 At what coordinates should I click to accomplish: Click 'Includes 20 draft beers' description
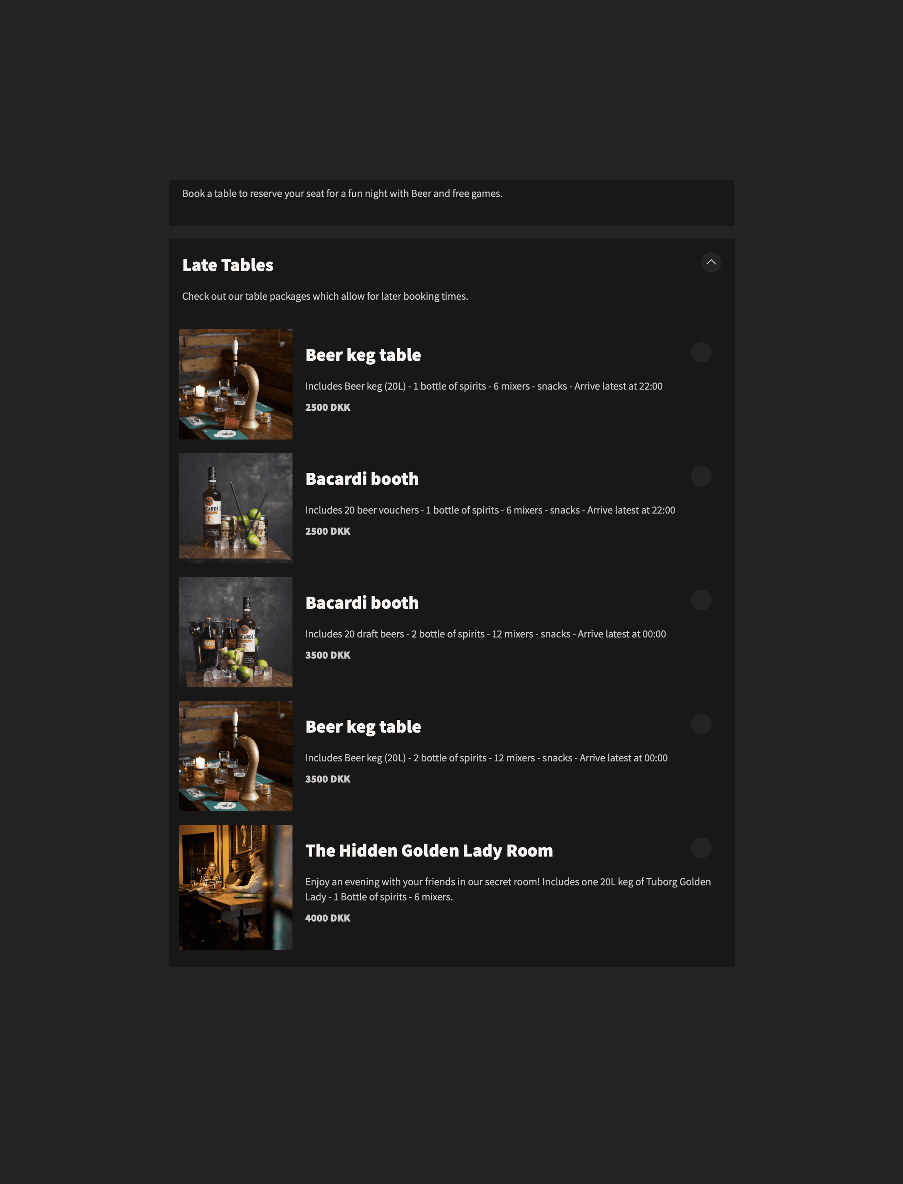(x=485, y=634)
